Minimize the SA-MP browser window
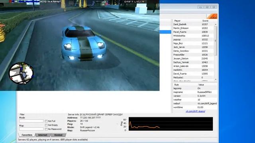Image resolution: width=255 pixels, height=143 pixels. point(200,7)
